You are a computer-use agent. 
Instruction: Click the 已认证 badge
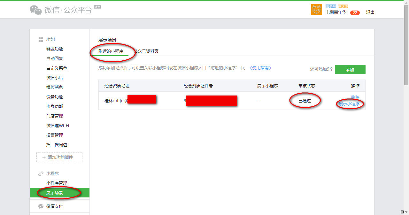point(343,6)
